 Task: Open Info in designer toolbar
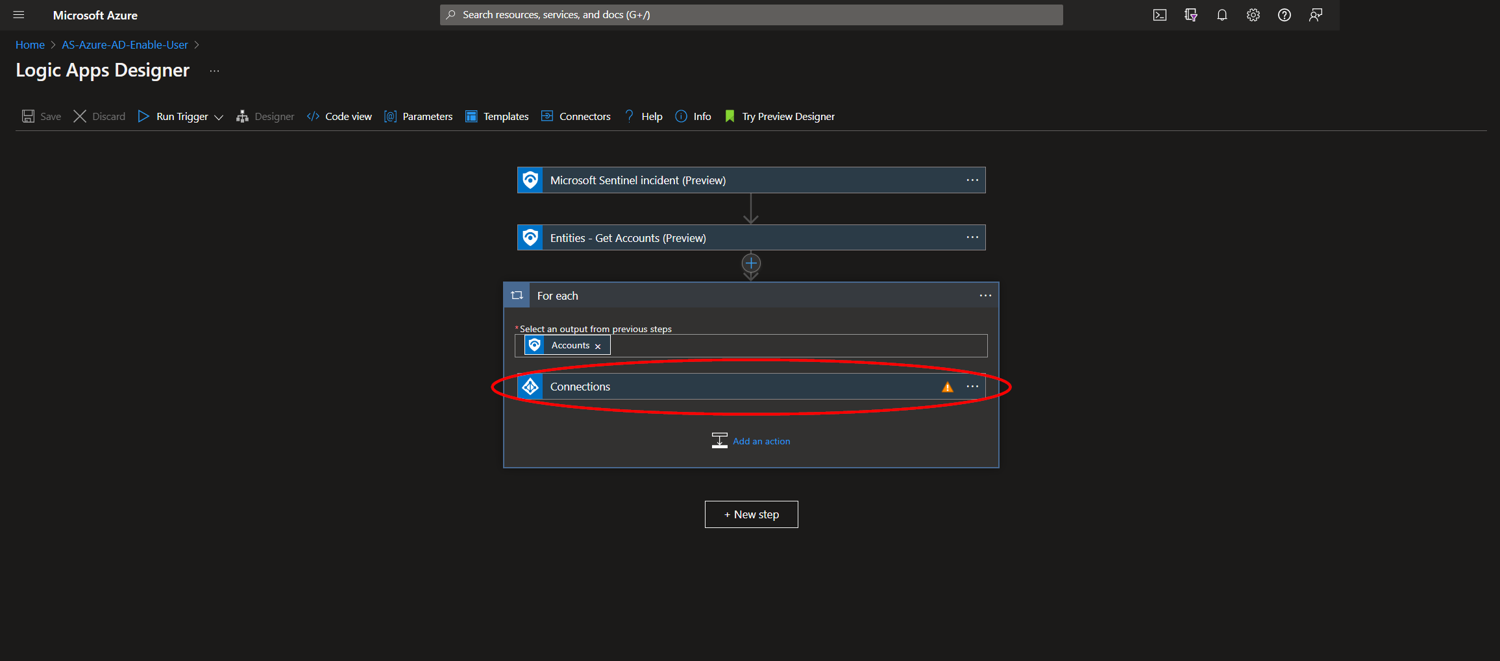693,116
